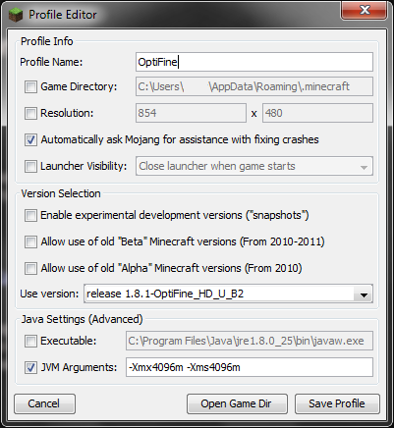Enable the Resolution checkbox
This screenshot has width=394, height=428.
pyautogui.click(x=30, y=113)
